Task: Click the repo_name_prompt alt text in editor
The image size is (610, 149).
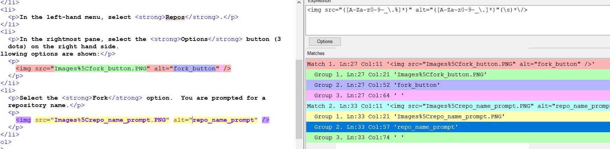Action: 225,120
